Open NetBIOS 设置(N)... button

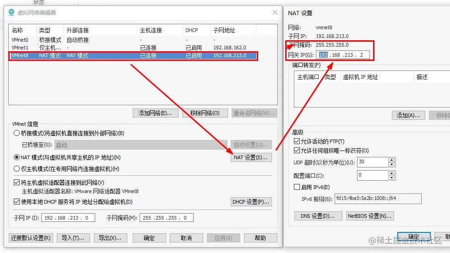369,216
